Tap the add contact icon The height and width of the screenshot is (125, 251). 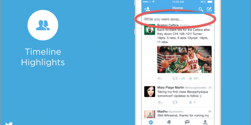(147, 9)
